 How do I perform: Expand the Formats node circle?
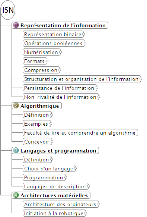coord(47,61)
